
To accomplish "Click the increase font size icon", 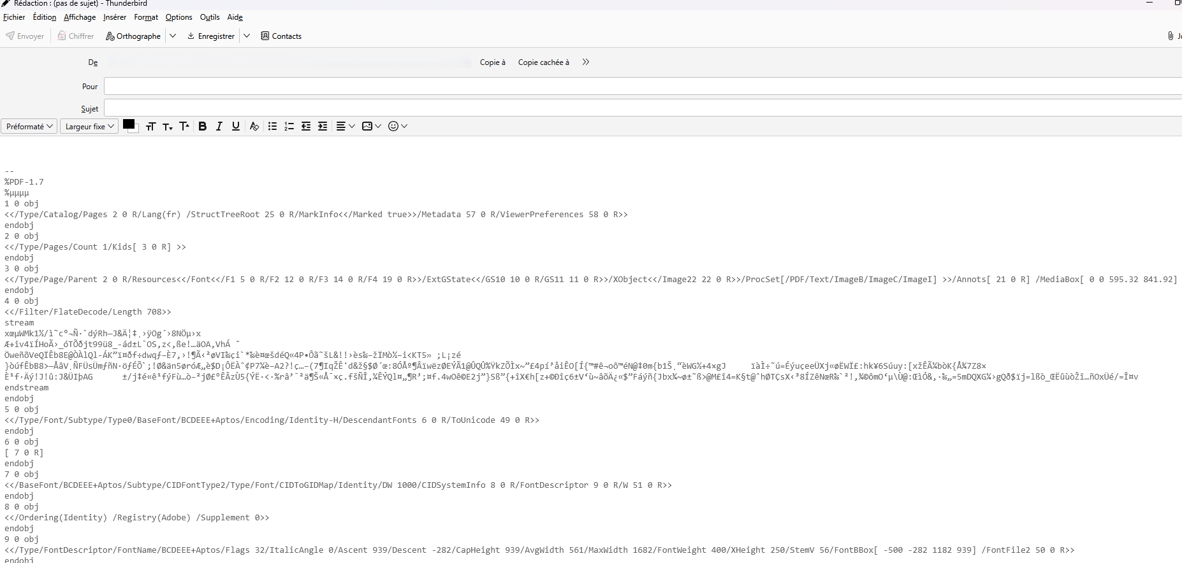I will (184, 126).
